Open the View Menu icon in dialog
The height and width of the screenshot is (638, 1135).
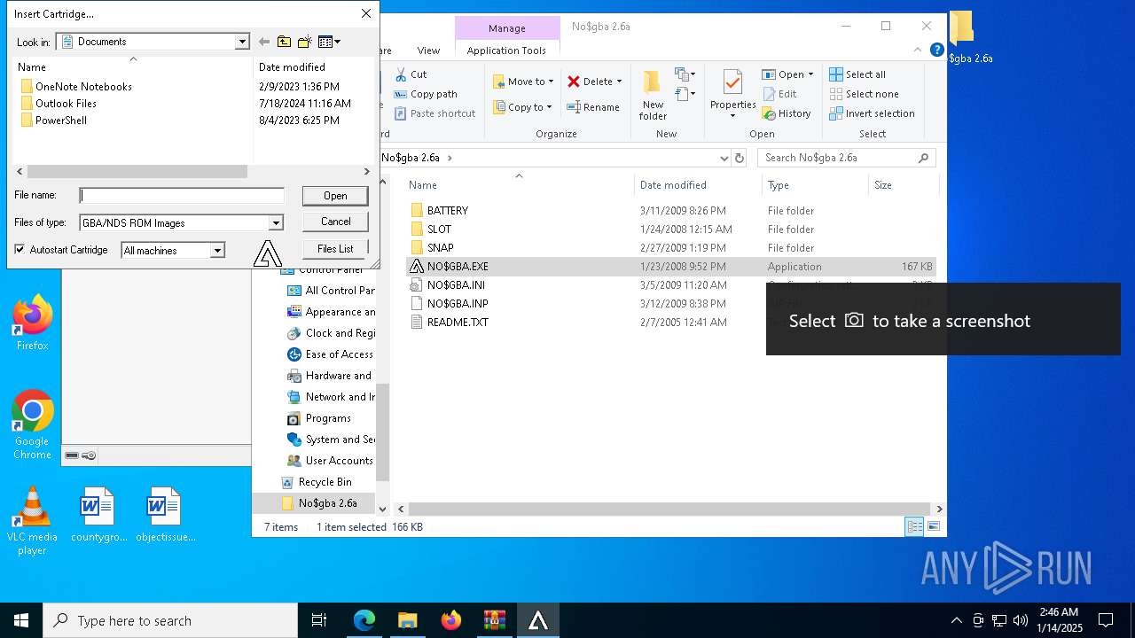[x=329, y=42]
